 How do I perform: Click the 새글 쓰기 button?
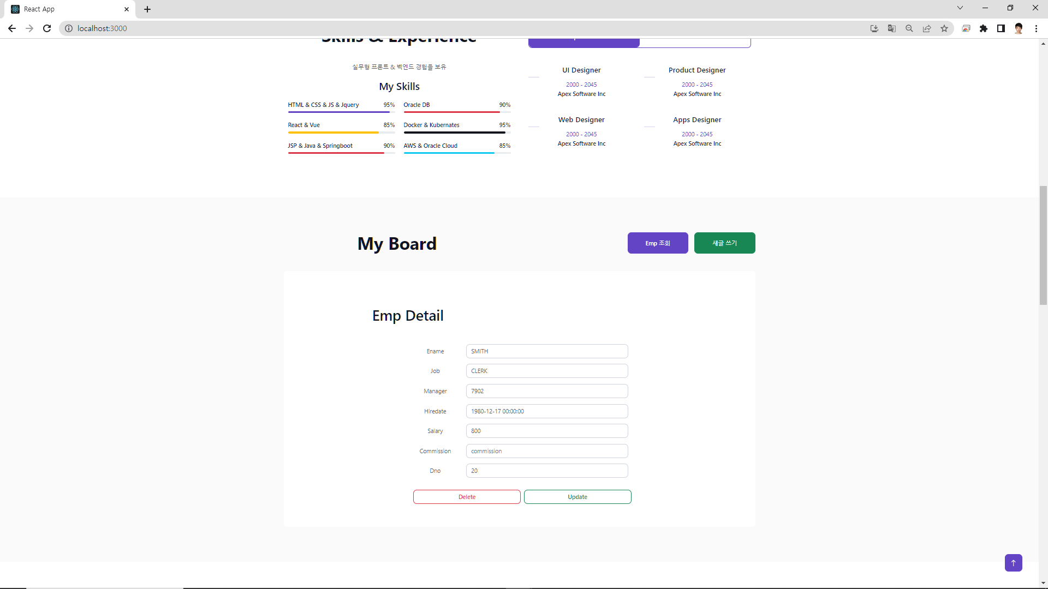(x=724, y=243)
